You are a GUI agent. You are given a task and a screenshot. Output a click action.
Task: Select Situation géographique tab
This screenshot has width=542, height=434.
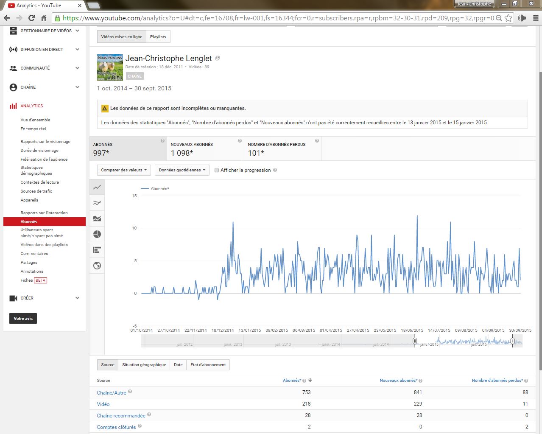click(144, 365)
